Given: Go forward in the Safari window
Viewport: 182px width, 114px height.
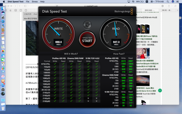Looking at the screenshot, I should coord(19,6).
